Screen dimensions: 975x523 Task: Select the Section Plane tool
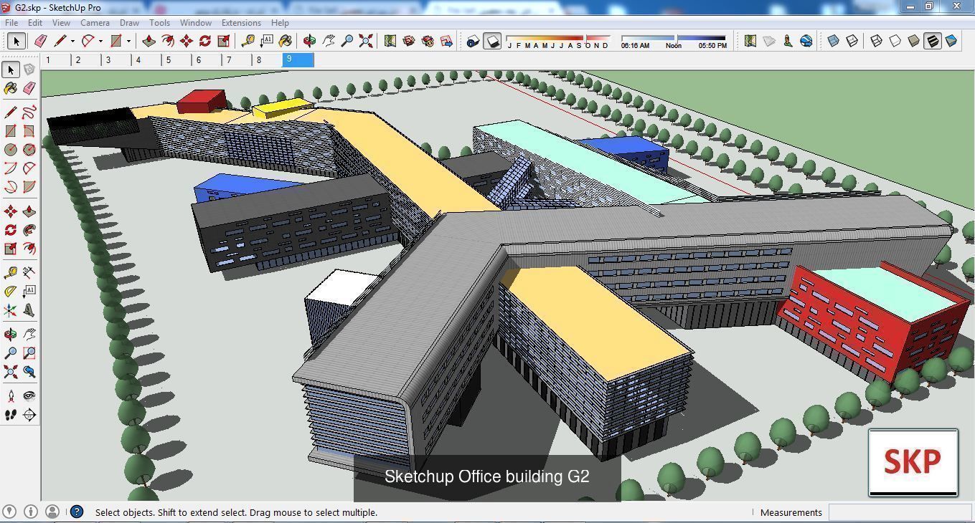pyautogui.click(x=29, y=415)
